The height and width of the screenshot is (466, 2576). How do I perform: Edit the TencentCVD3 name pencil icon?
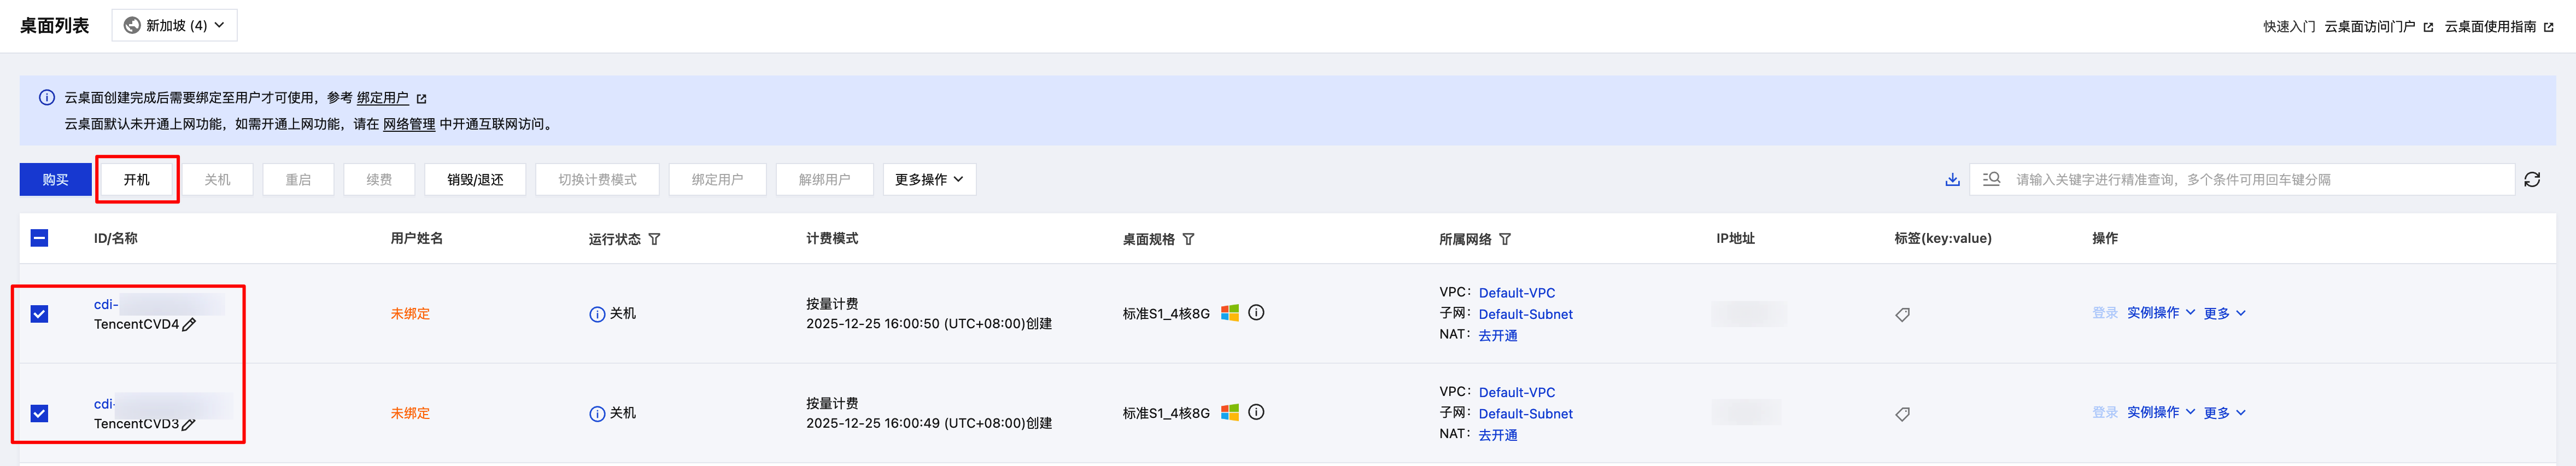[189, 425]
